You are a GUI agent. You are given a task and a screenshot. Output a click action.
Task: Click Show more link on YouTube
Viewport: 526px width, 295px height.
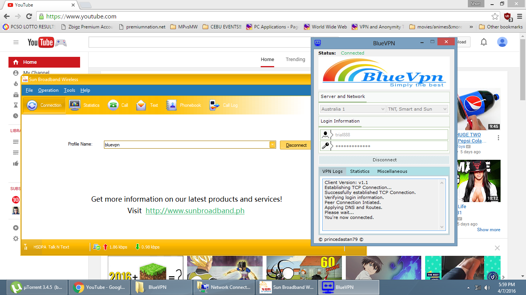tap(489, 230)
